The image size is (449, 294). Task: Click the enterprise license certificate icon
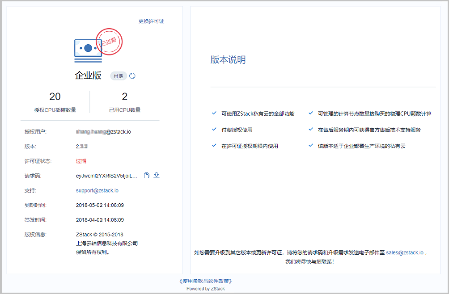click(88, 50)
